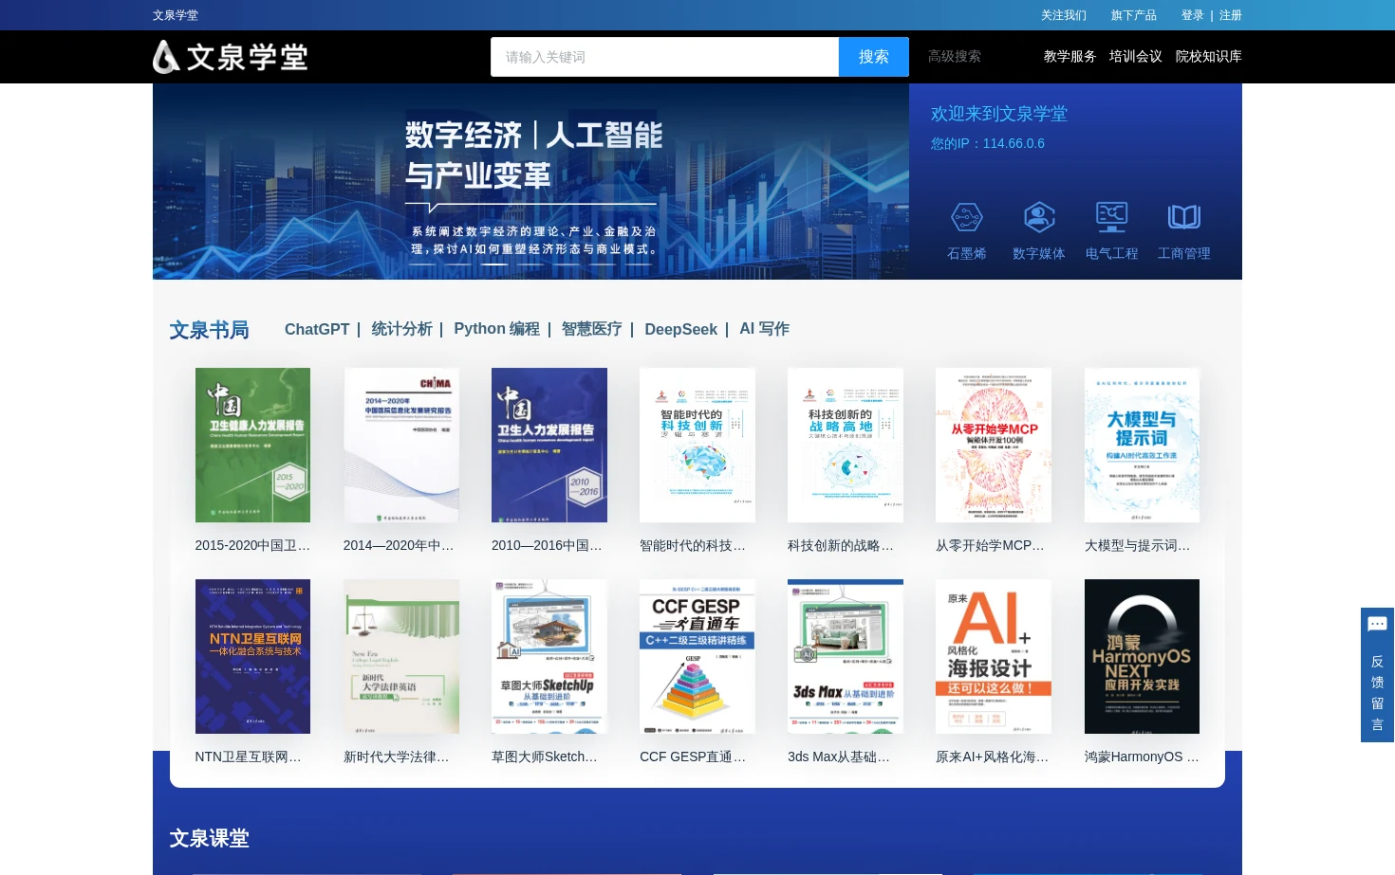
Task: Click the title 科技创新的战略…
Action: coord(841,545)
